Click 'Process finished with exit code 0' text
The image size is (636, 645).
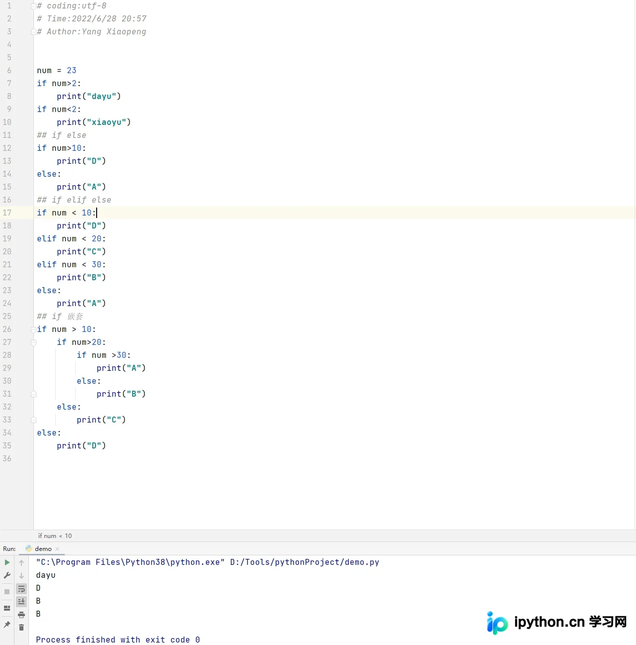(118, 640)
